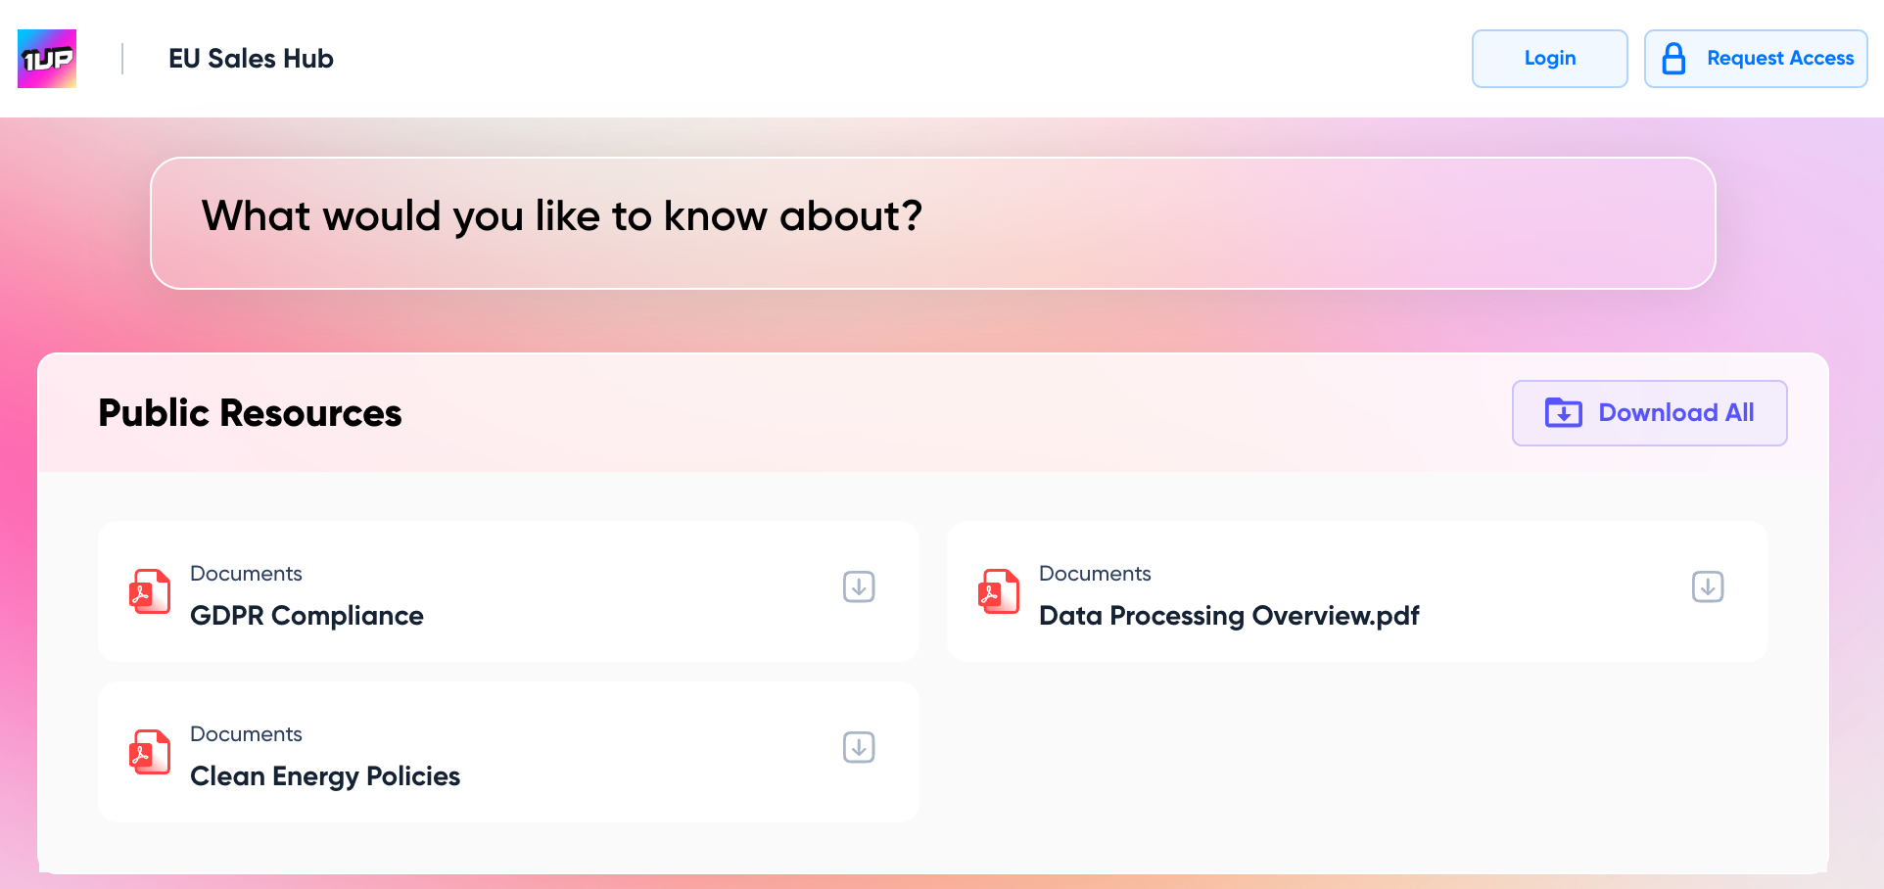Click the PDF icon for Clean Energy Policies
This screenshot has width=1884, height=889.
pyautogui.click(x=150, y=753)
